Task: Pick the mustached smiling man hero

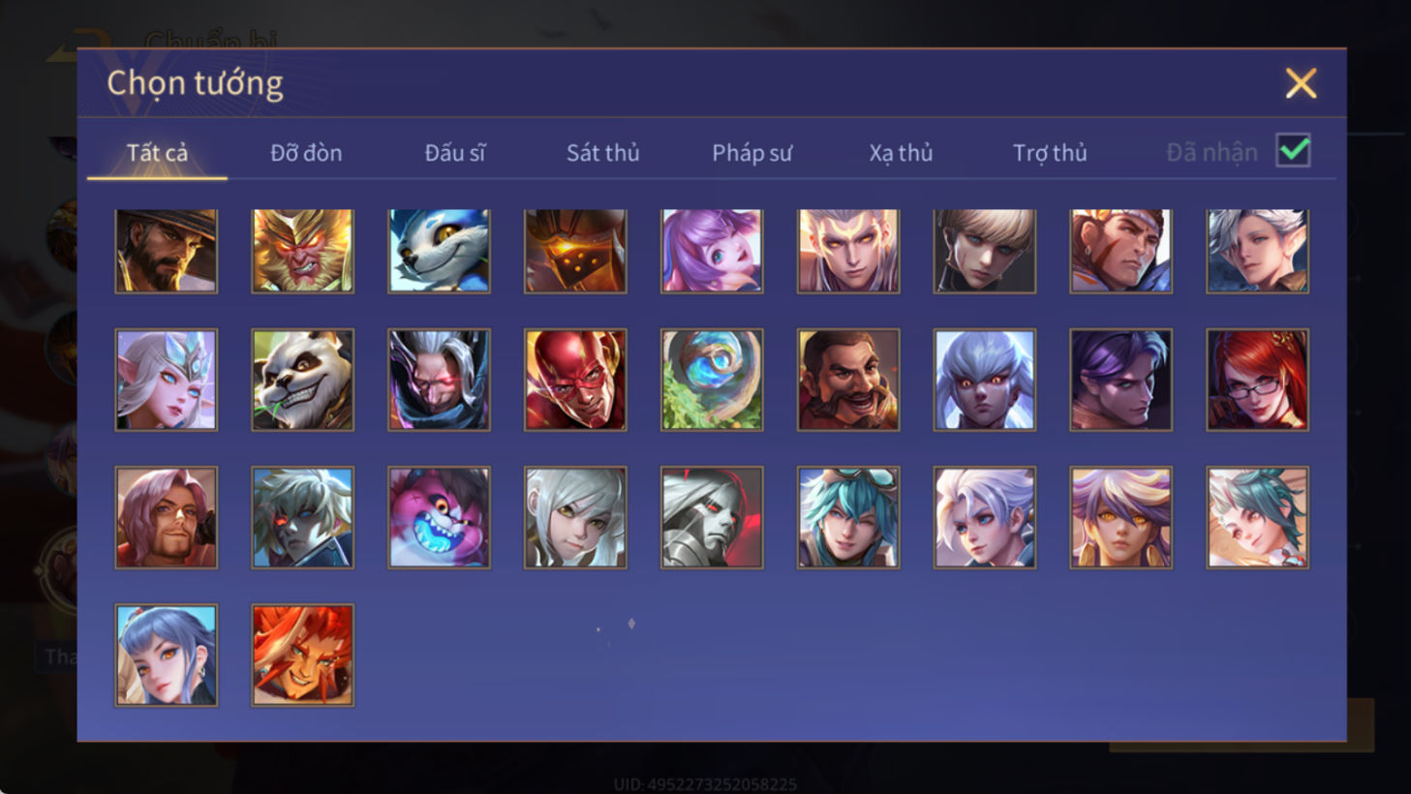Action: point(848,380)
